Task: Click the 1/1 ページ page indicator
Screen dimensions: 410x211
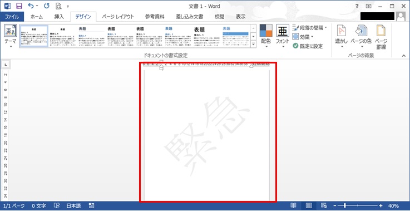Action: 14,206
